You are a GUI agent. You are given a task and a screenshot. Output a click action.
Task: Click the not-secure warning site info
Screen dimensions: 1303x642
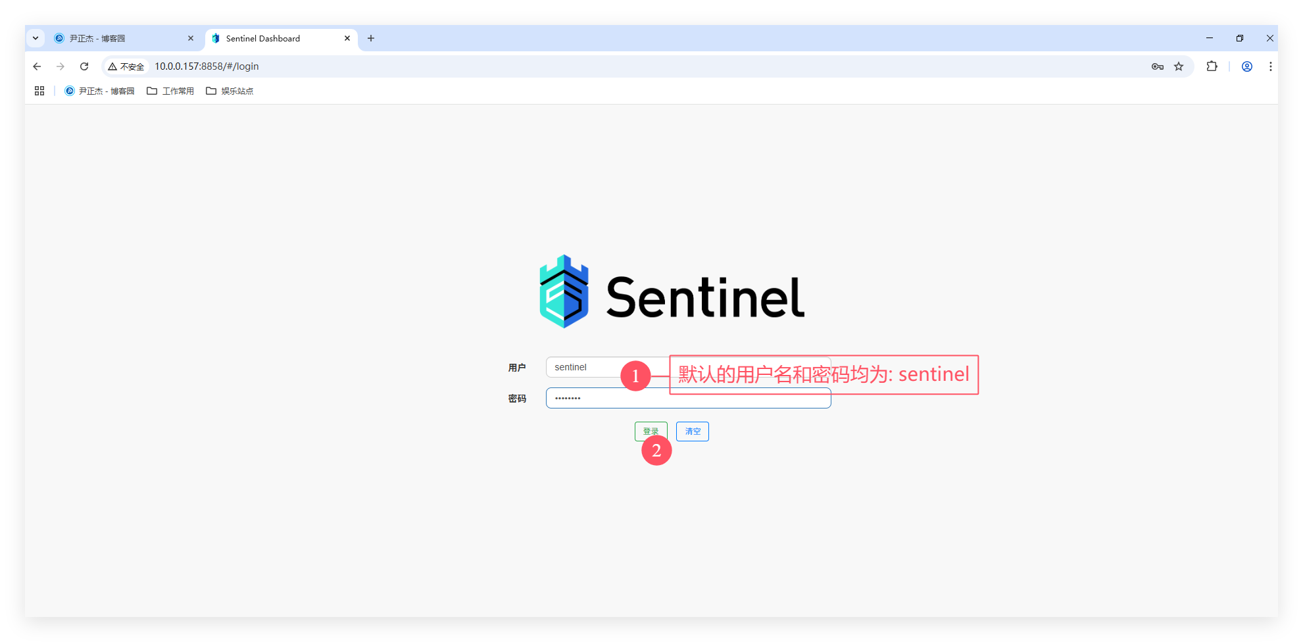coord(126,66)
